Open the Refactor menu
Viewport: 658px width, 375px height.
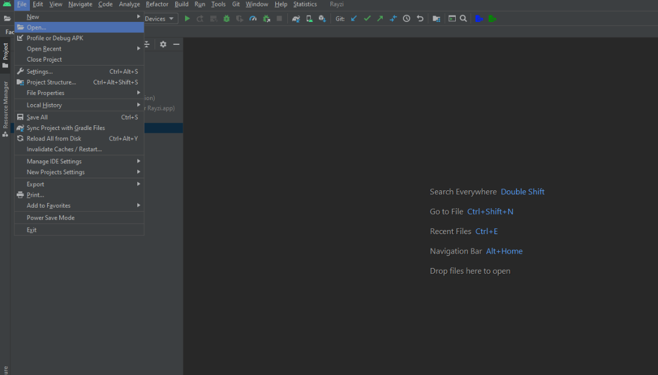157,4
